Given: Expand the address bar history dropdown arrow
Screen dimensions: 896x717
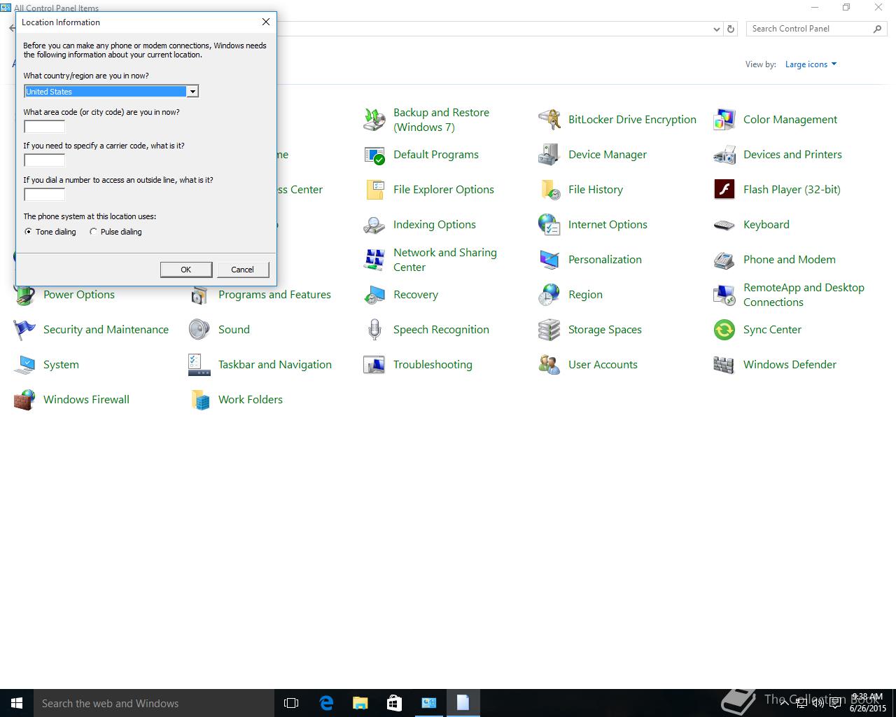Looking at the screenshot, I should click(716, 29).
